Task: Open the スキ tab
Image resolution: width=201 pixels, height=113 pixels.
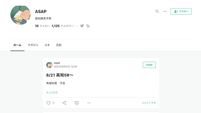Action: [47, 45]
